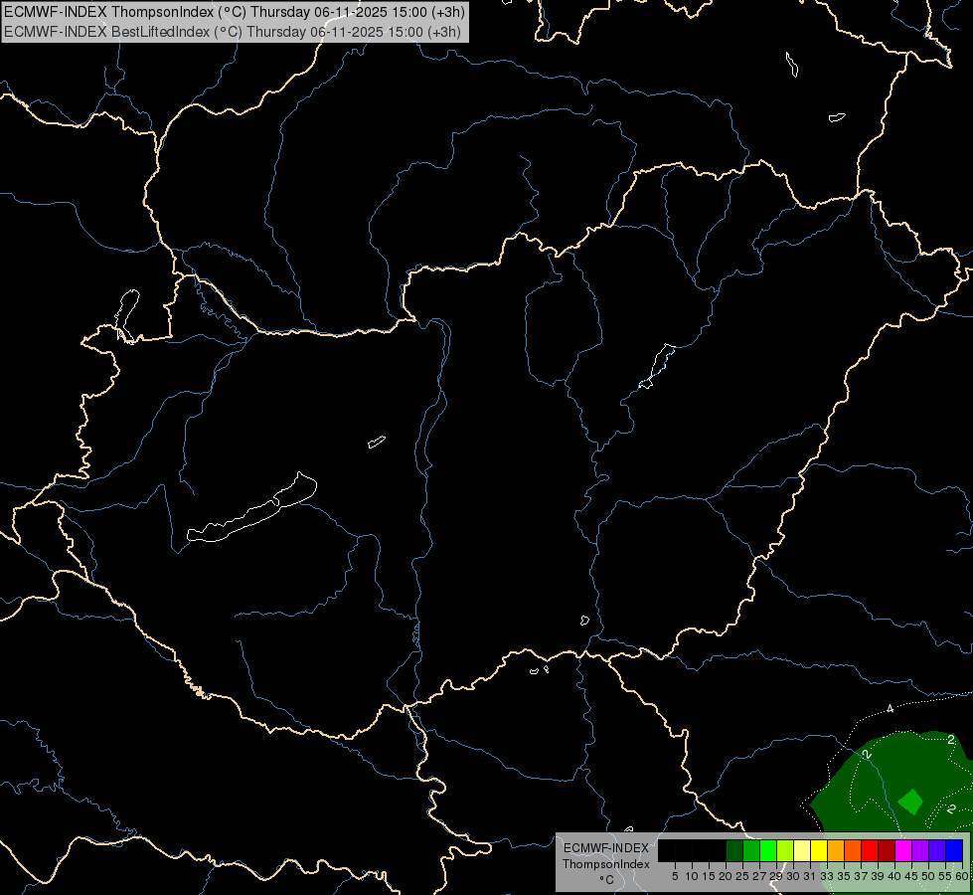The width and height of the screenshot is (973, 895).
Task: Select the violet 50–55 legend swatch
Action: (937, 850)
